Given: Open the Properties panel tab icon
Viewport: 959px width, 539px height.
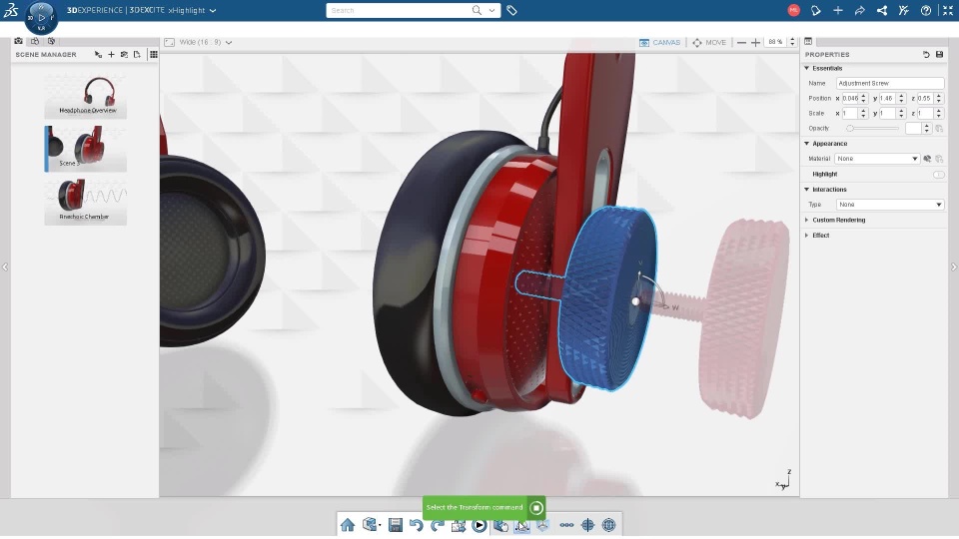Looking at the screenshot, I should coord(808,41).
